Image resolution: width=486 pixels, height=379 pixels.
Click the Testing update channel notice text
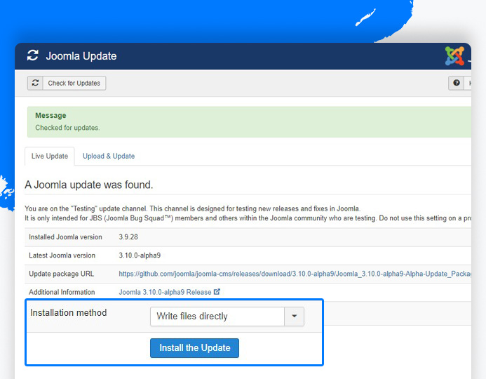[x=248, y=213]
